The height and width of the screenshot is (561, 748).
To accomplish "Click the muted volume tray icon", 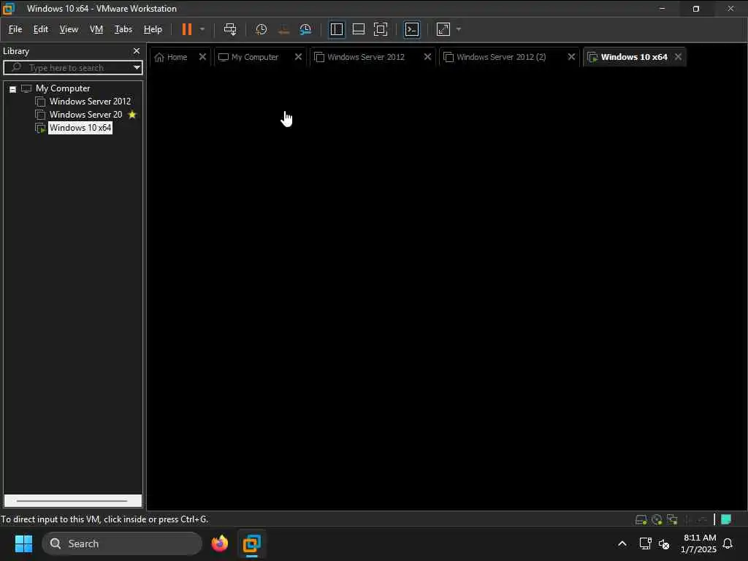I will (x=664, y=543).
